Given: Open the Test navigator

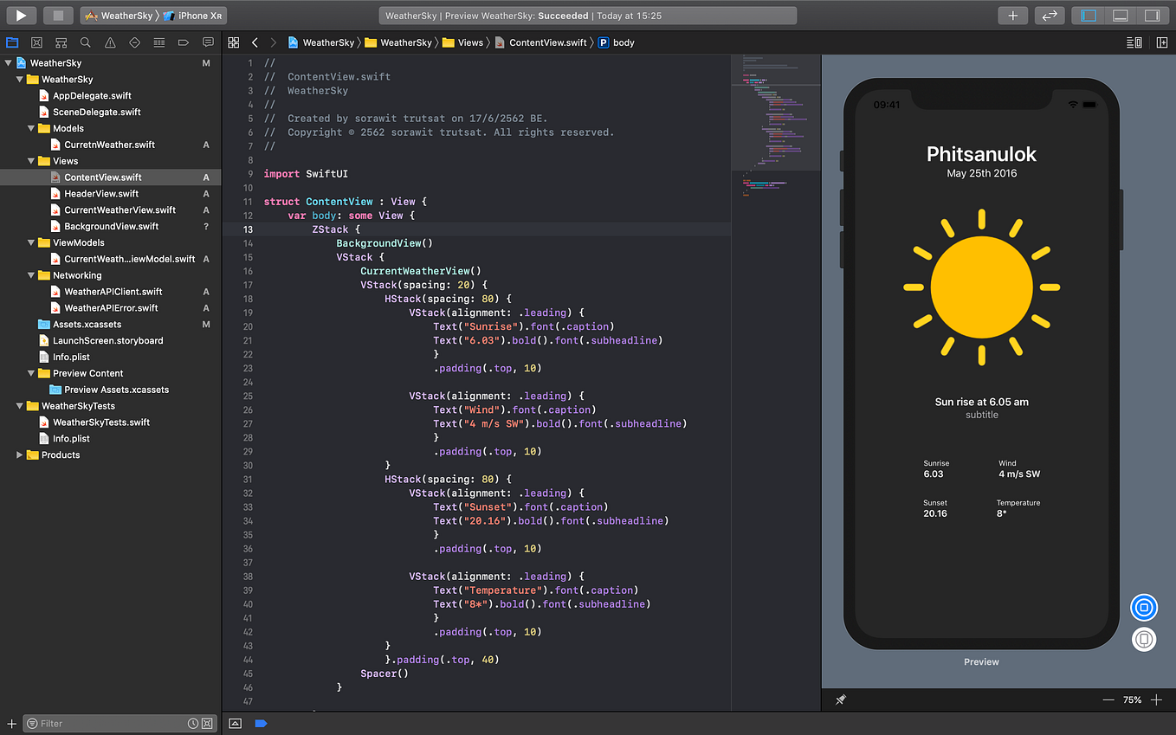Looking at the screenshot, I should 132,42.
